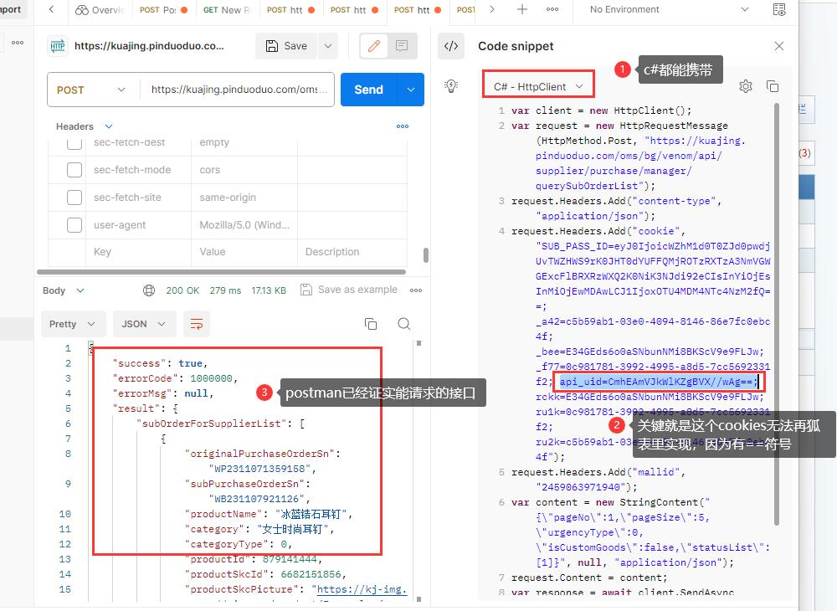Click the HTTP request type icon
The width and height of the screenshot is (837, 611).
[58, 46]
